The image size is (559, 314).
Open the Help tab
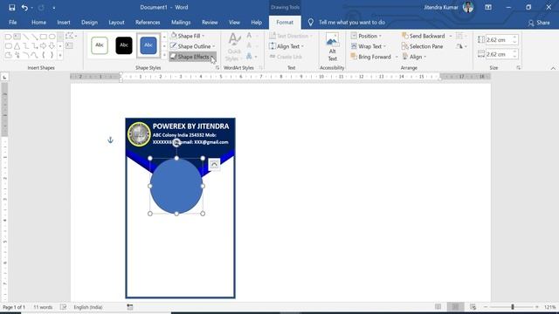coord(256,22)
